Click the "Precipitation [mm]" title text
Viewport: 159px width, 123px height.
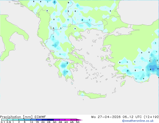click(16, 117)
